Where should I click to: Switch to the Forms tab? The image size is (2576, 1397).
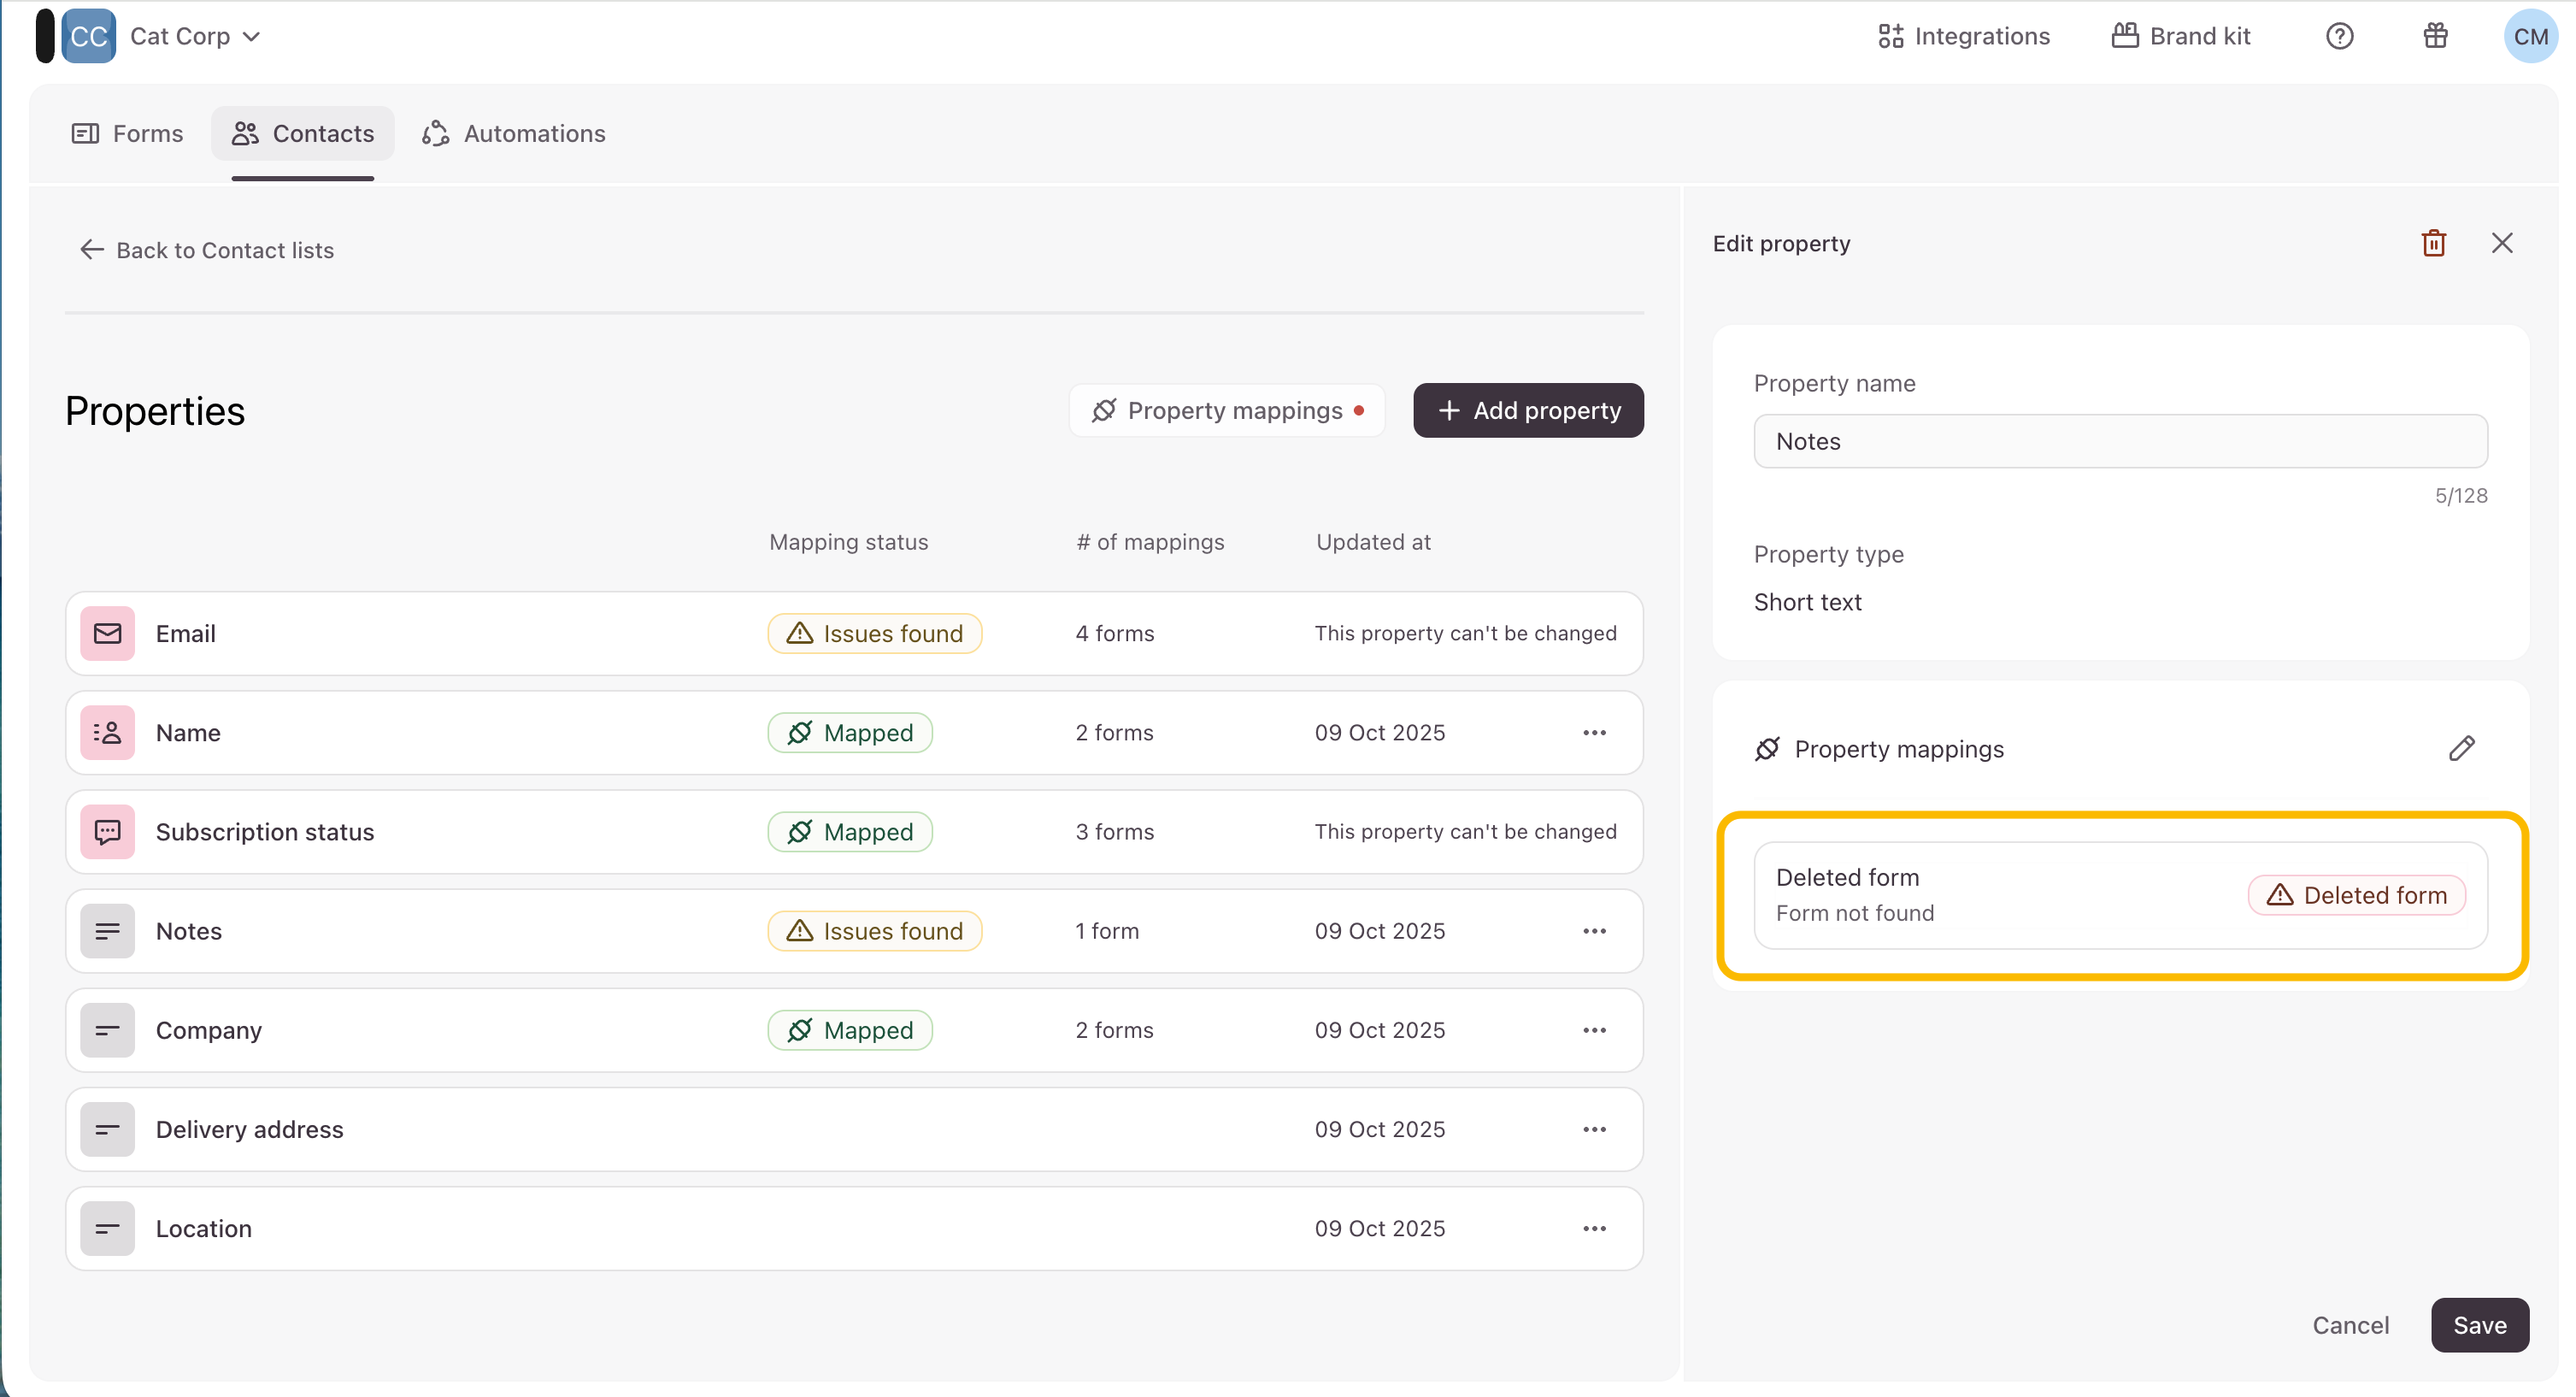coord(128,133)
